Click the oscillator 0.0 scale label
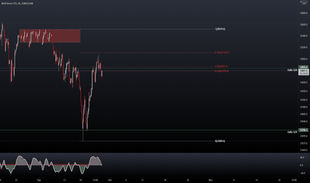The height and width of the screenshot is (183, 310). coord(301,165)
